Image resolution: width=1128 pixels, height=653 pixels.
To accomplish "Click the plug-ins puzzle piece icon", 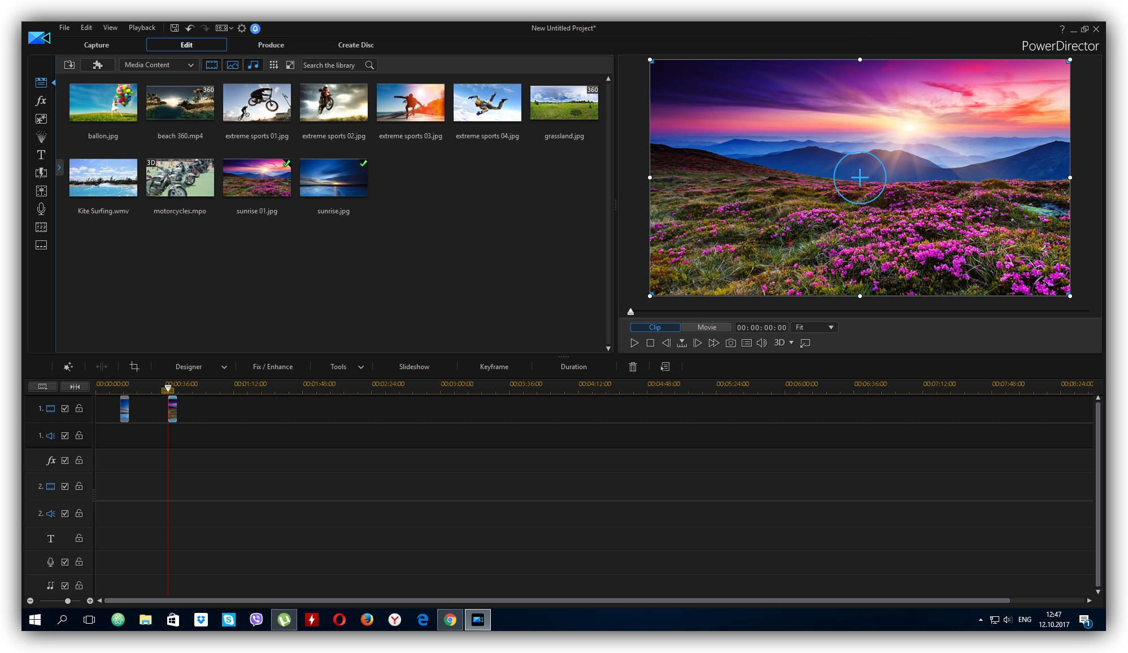I will coord(98,65).
